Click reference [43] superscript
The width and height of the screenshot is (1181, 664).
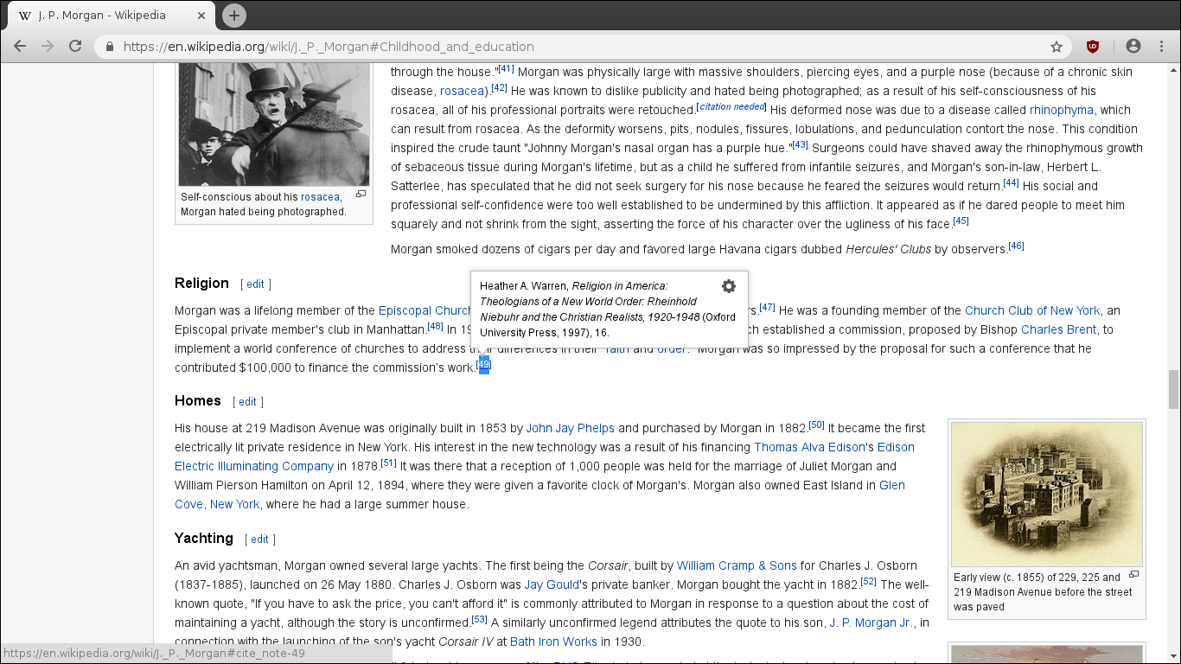pos(800,144)
